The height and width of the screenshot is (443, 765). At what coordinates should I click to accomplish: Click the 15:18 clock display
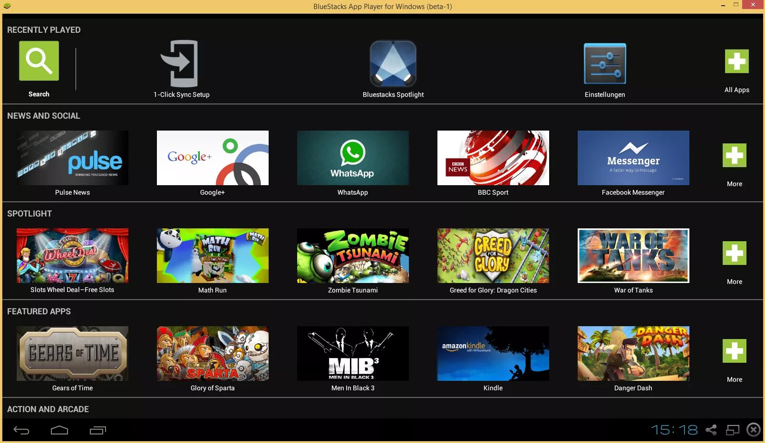click(674, 430)
